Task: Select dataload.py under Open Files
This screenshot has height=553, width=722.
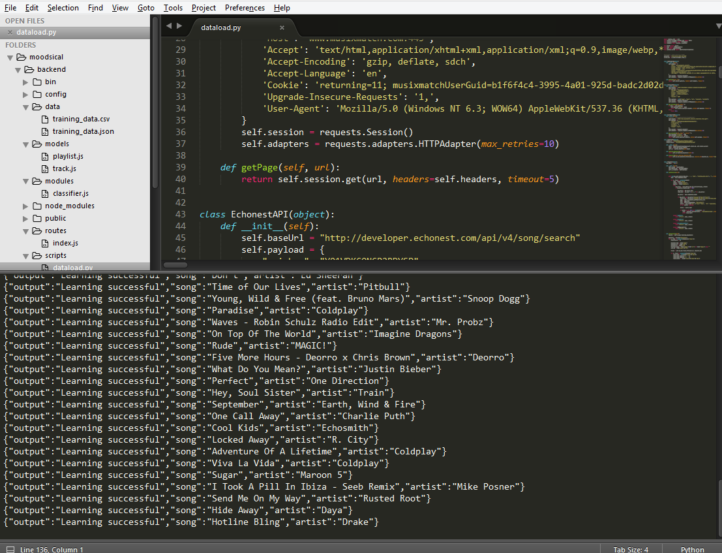Action: pyautogui.click(x=75, y=32)
